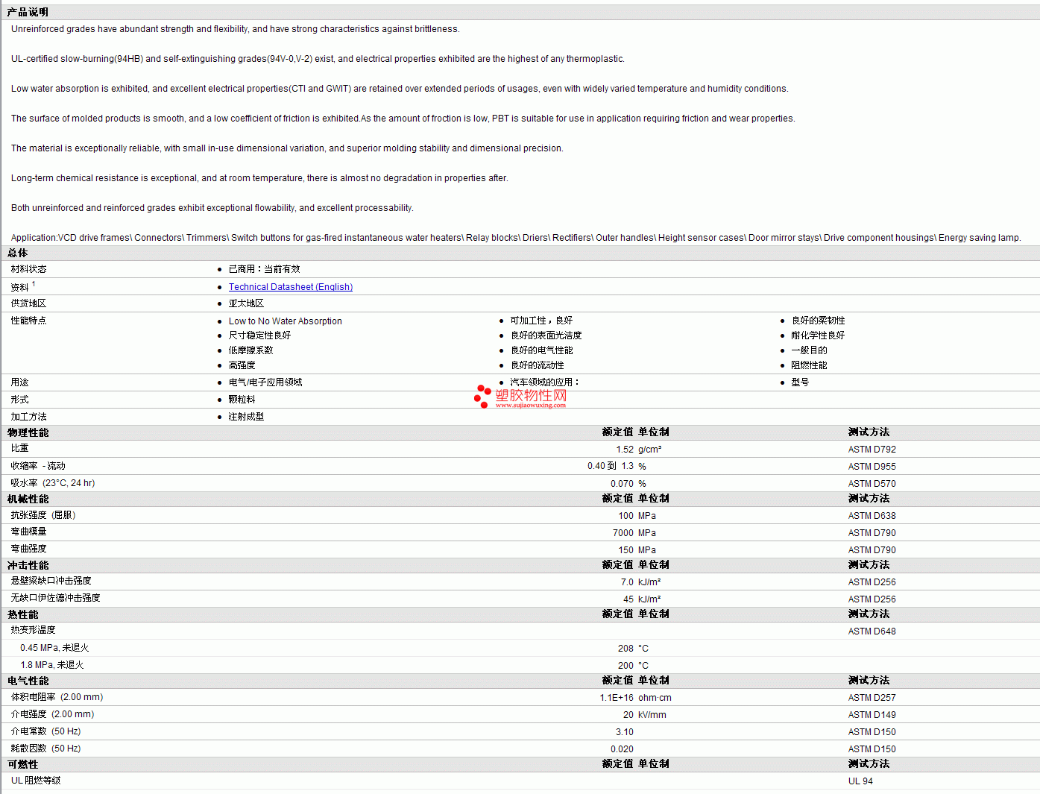Viewport: 1040px width, 794px height.
Task: Click the ASTM D792 test method cell
Action: [872, 450]
